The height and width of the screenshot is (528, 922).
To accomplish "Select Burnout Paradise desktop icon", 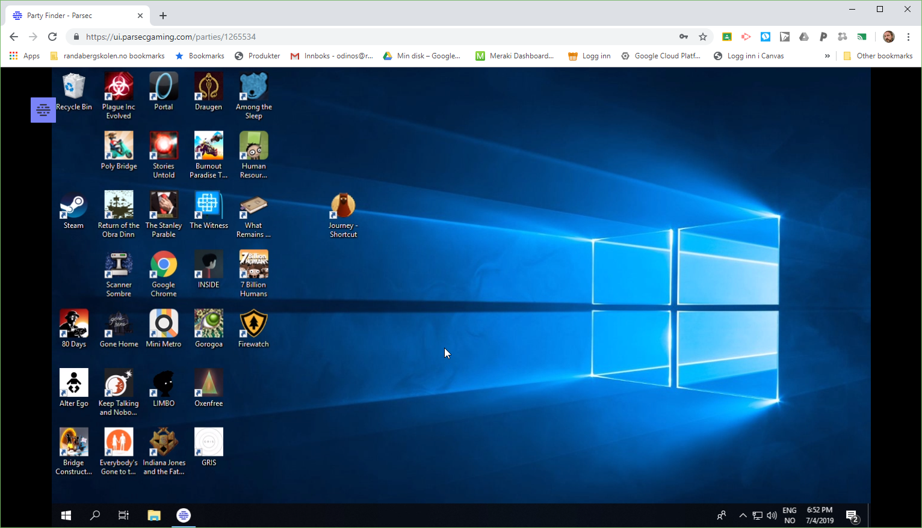I will pyautogui.click(x=209, y=155).
